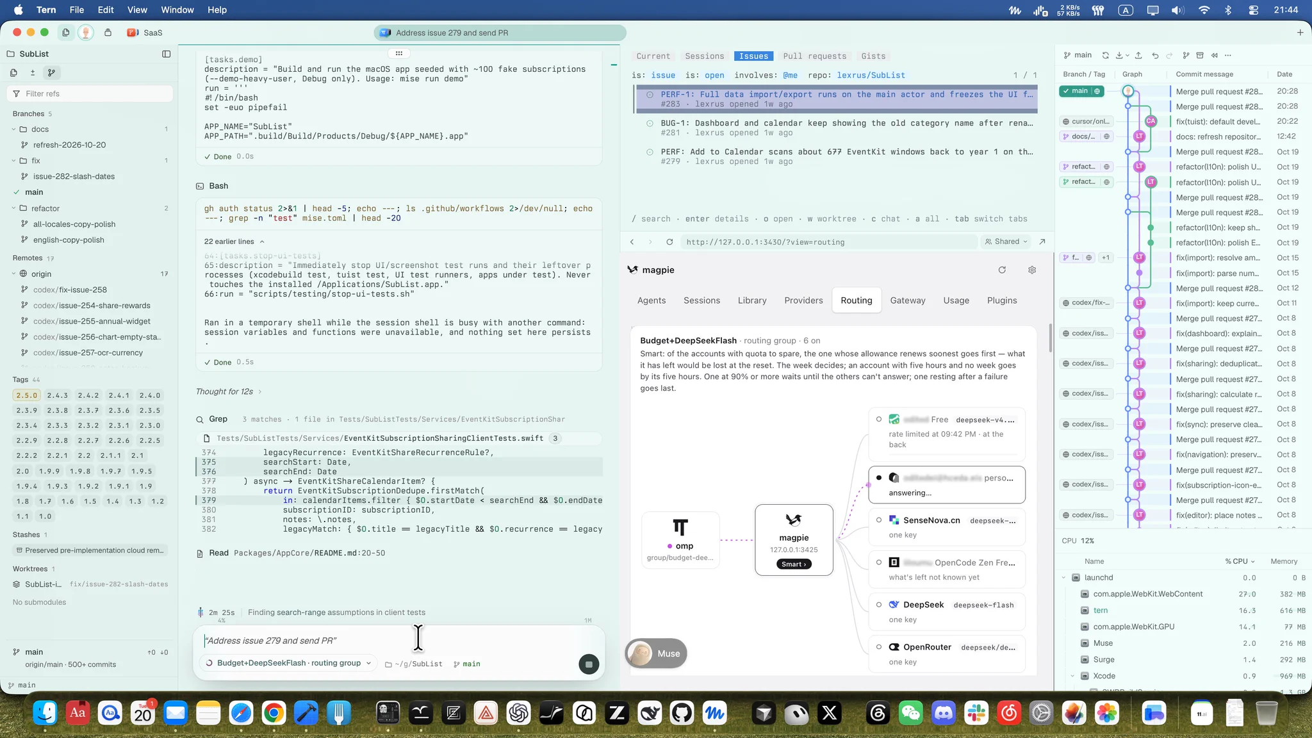This screenshot has width=1312, height=738.
Task: Click the magpie settings gear icon
Action: click(1032, 270)
